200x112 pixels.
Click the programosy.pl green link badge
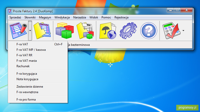[x=187, y=108]
